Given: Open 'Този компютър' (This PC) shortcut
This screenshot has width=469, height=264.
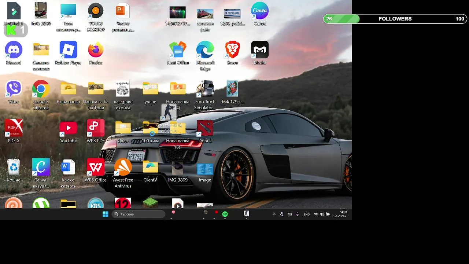Looking at the screenshot, I should click(x=68, y=11).
